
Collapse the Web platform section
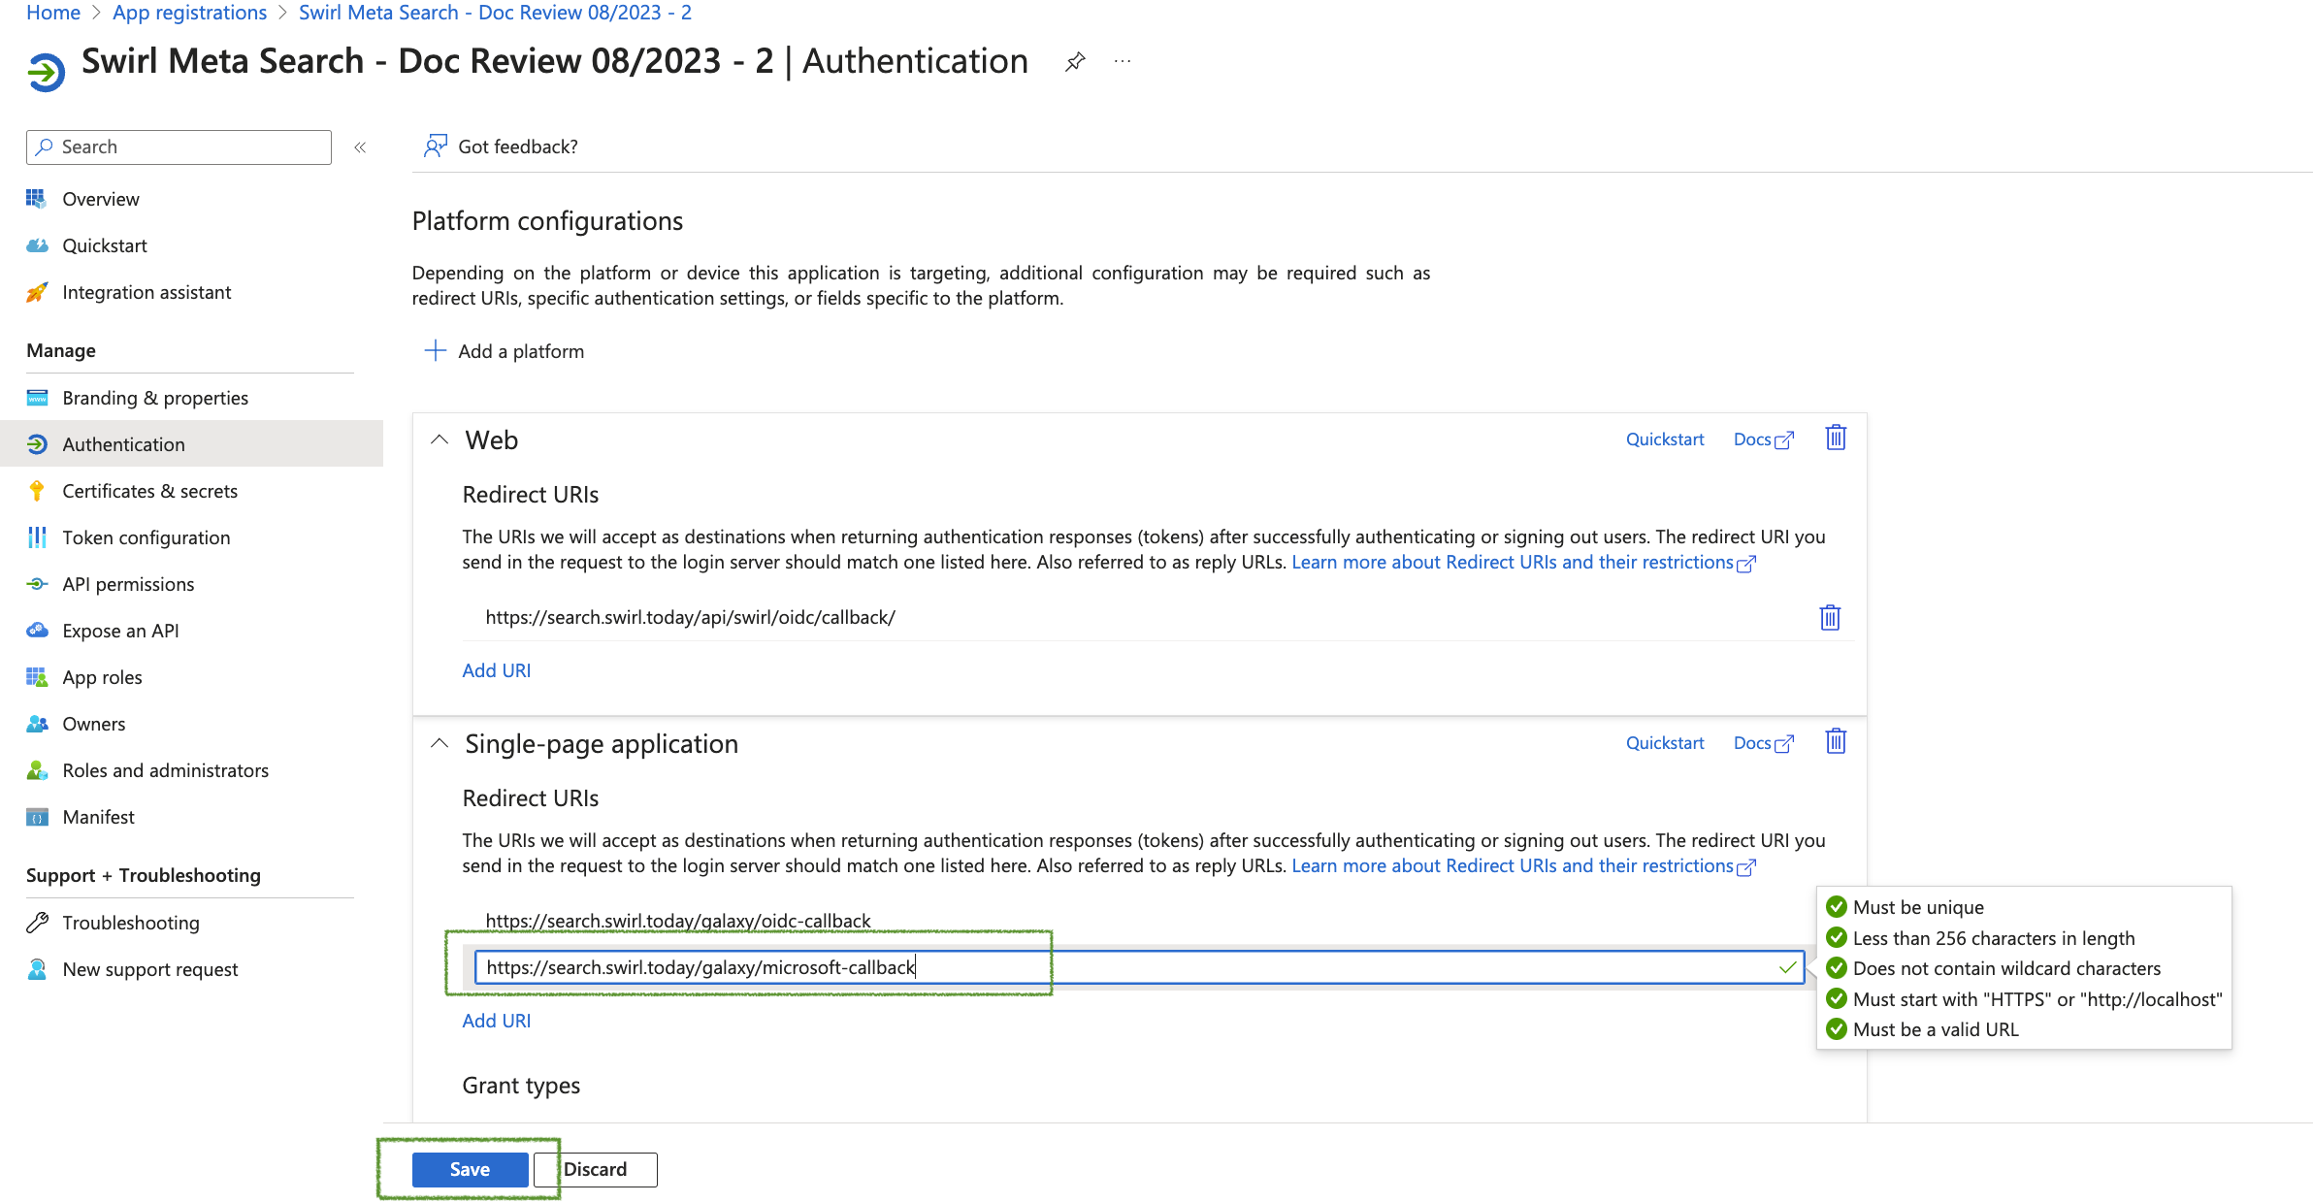coord(442,440)
